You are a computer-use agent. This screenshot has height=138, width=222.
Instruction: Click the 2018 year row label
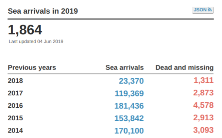click(15, 81)
